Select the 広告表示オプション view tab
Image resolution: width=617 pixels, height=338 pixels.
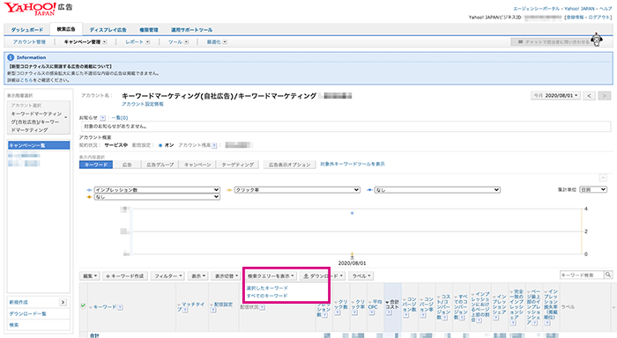290,165
